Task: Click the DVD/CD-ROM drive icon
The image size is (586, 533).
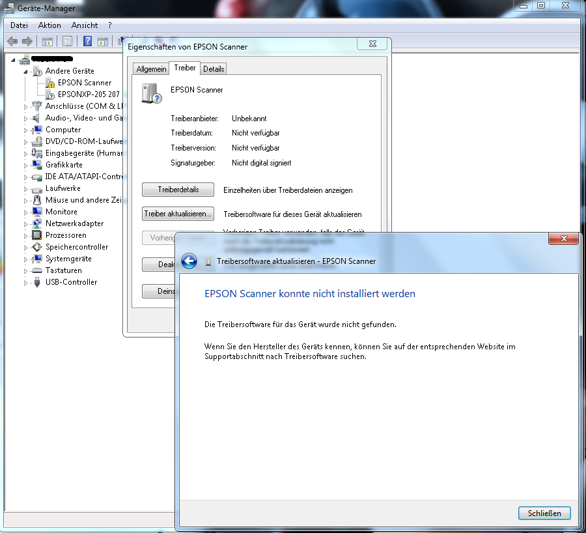Action: coord(37,141)
